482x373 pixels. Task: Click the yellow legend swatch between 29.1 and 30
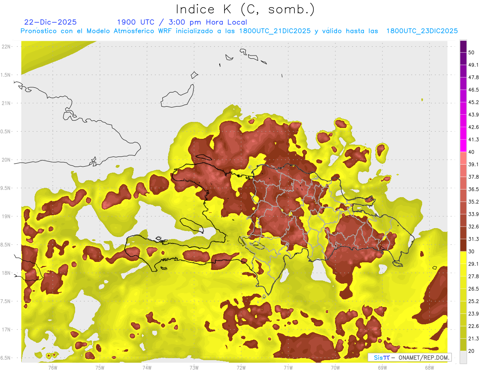tap(463, 258)
